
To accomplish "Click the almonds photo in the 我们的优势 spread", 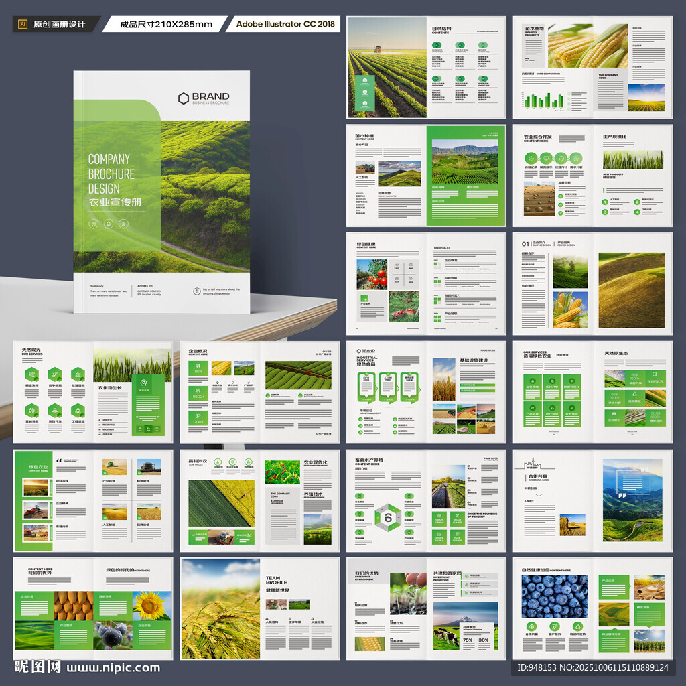I will click(x=74, y=606).
